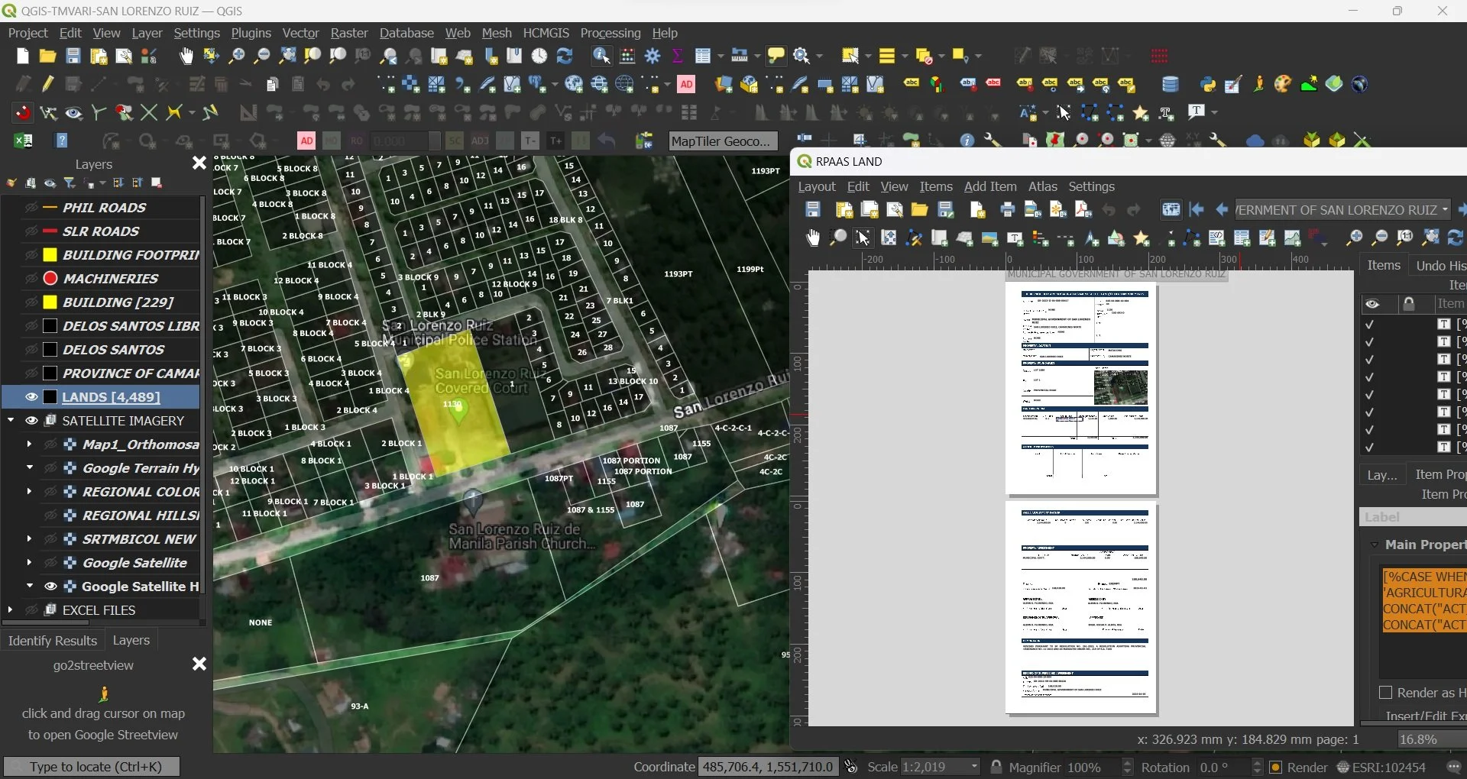This screenshot has height=779, width=1467.
Task: Select the Pan Map hand tool
Action: coord(186,57)
